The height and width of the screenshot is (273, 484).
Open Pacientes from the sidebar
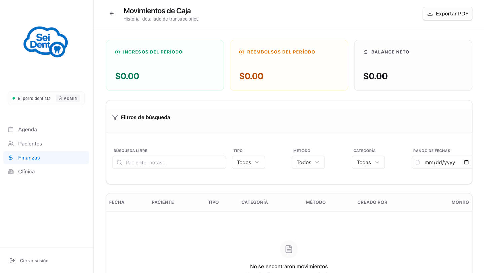click(30, 144)
